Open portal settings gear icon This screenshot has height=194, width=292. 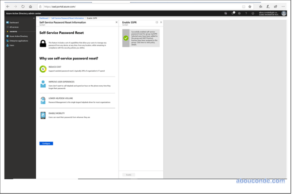point(239,13)
